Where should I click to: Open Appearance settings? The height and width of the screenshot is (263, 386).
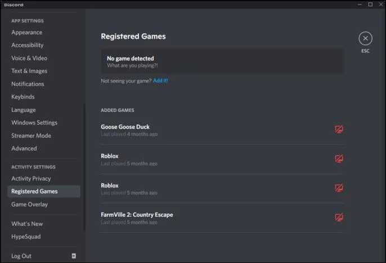[x=26, y=32]
